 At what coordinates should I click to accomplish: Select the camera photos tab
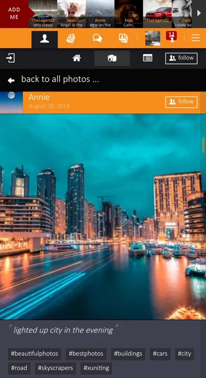112,58
